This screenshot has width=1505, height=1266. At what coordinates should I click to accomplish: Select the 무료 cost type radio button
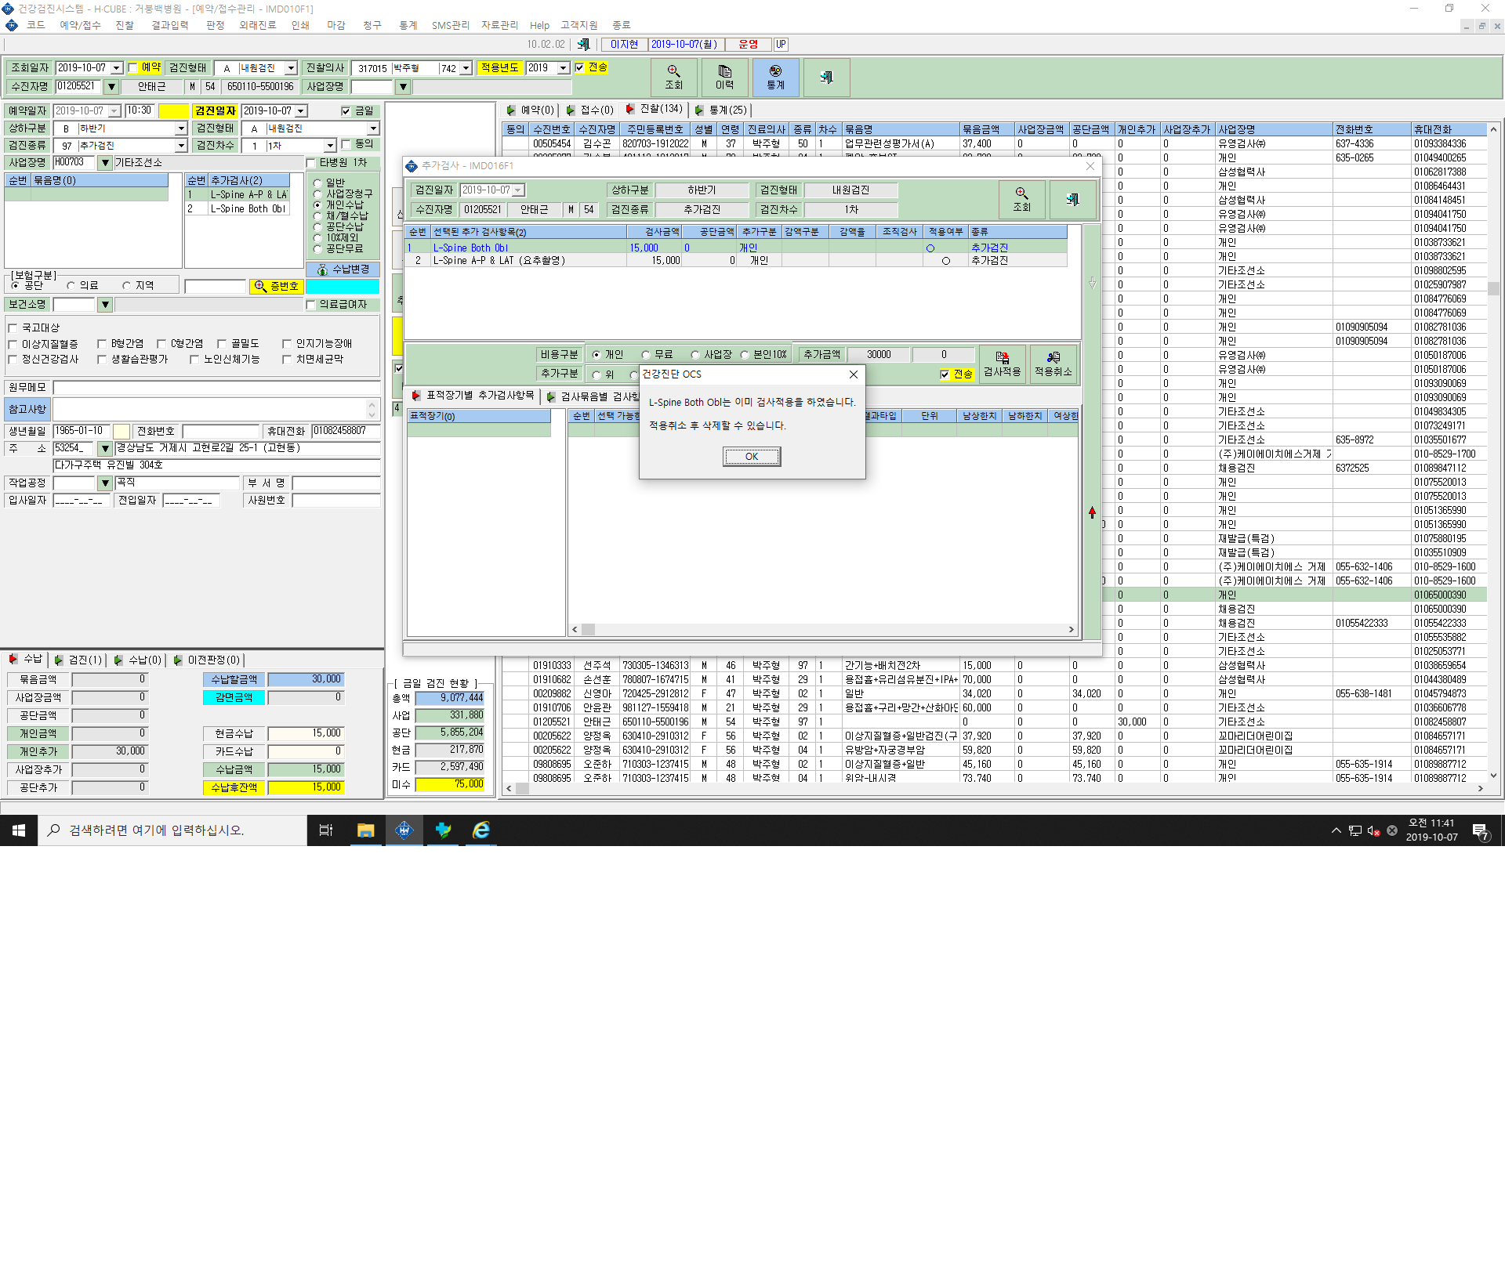point(646,355)
